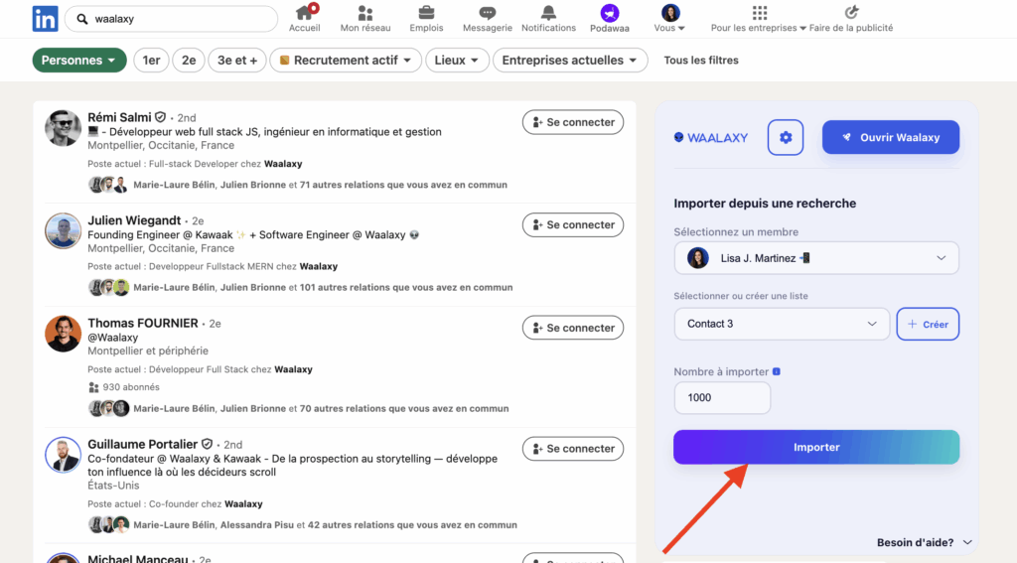The width and height of the screenshot is (1017, 563).
Task: Open the Vous profile menu
Action: pos(669,19)
